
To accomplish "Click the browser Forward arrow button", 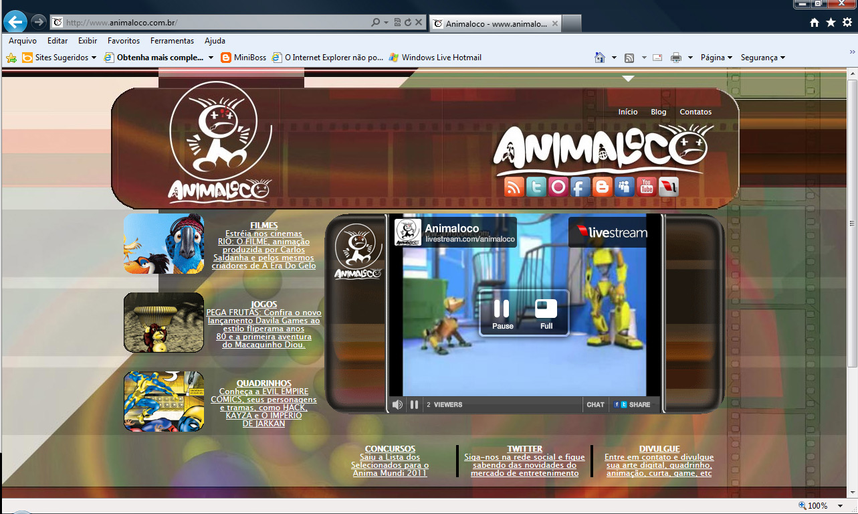I will [39, 22].
